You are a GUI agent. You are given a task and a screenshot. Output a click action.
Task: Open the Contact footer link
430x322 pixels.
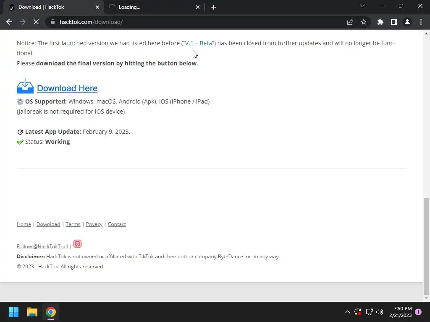click(117, 224)
